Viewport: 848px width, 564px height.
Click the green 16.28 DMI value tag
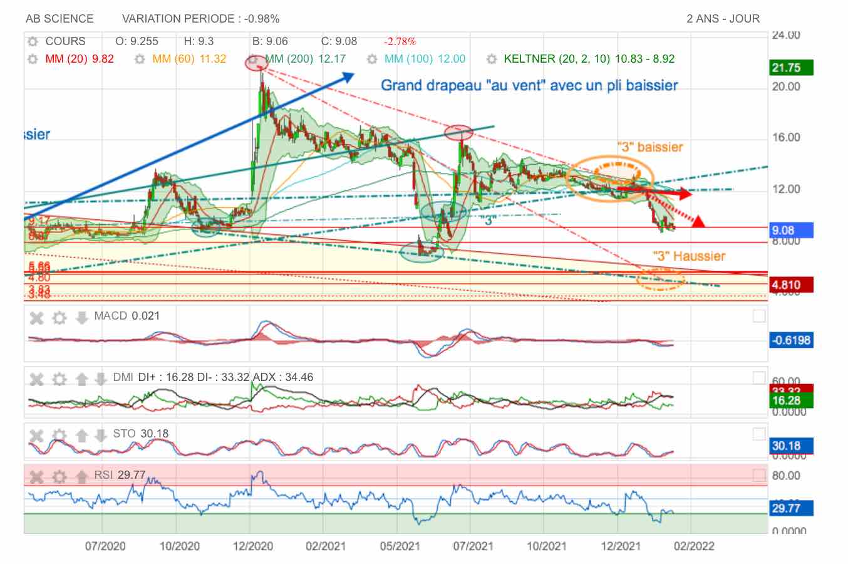792,401
